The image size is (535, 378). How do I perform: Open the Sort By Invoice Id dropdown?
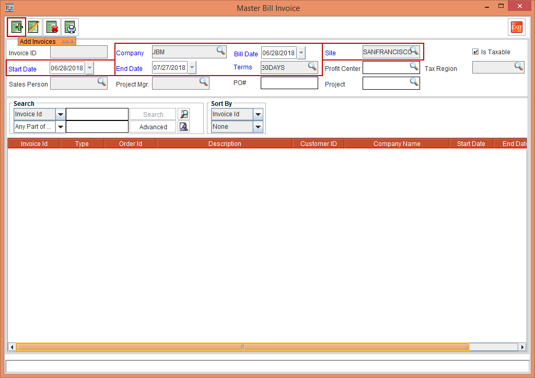(258, 114)
